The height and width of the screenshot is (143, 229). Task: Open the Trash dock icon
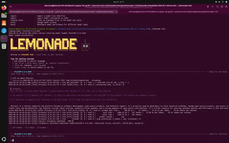click(x=4, y=46)
